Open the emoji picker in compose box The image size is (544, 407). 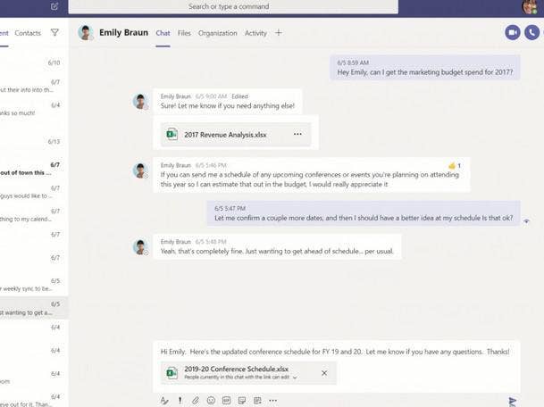point(211,401)
